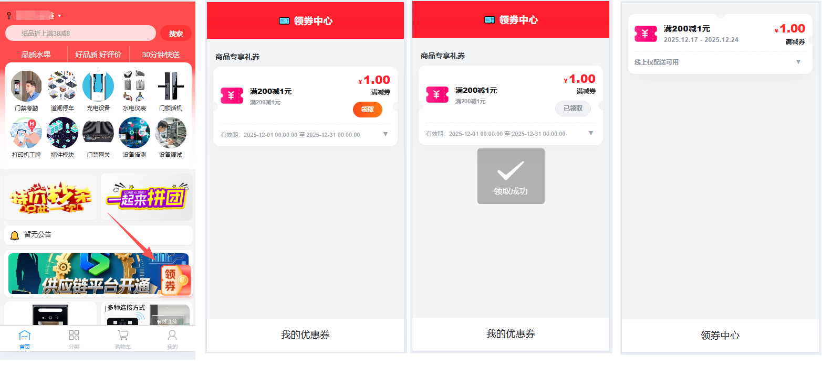The height and width of the screenshot is (367, 822).
Task: Tap the 分类 icon in bottom navigation
Action: [x=74, y=338]
